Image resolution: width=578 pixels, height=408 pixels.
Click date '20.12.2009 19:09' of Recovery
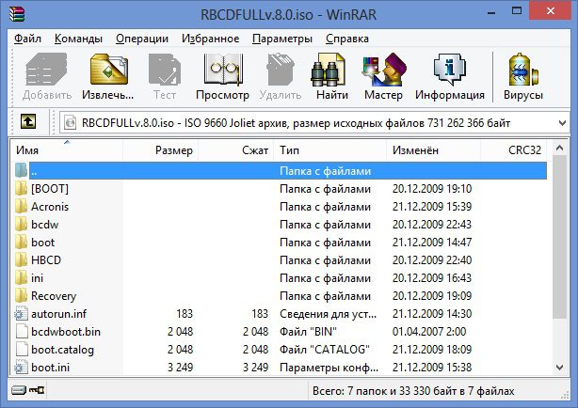point(432,296)
